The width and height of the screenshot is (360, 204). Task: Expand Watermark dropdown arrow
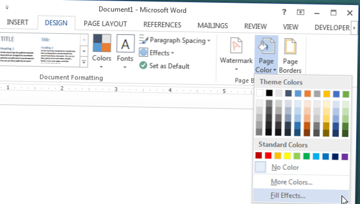pos(236,69)
